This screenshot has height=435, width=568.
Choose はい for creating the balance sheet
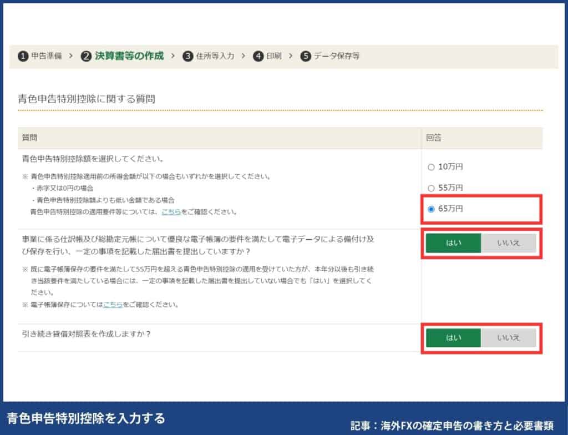[453, 338]
